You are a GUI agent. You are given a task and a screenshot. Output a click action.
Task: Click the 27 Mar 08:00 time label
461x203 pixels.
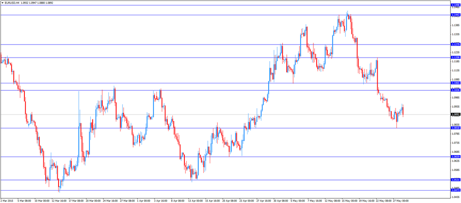[x=127, y=201]
